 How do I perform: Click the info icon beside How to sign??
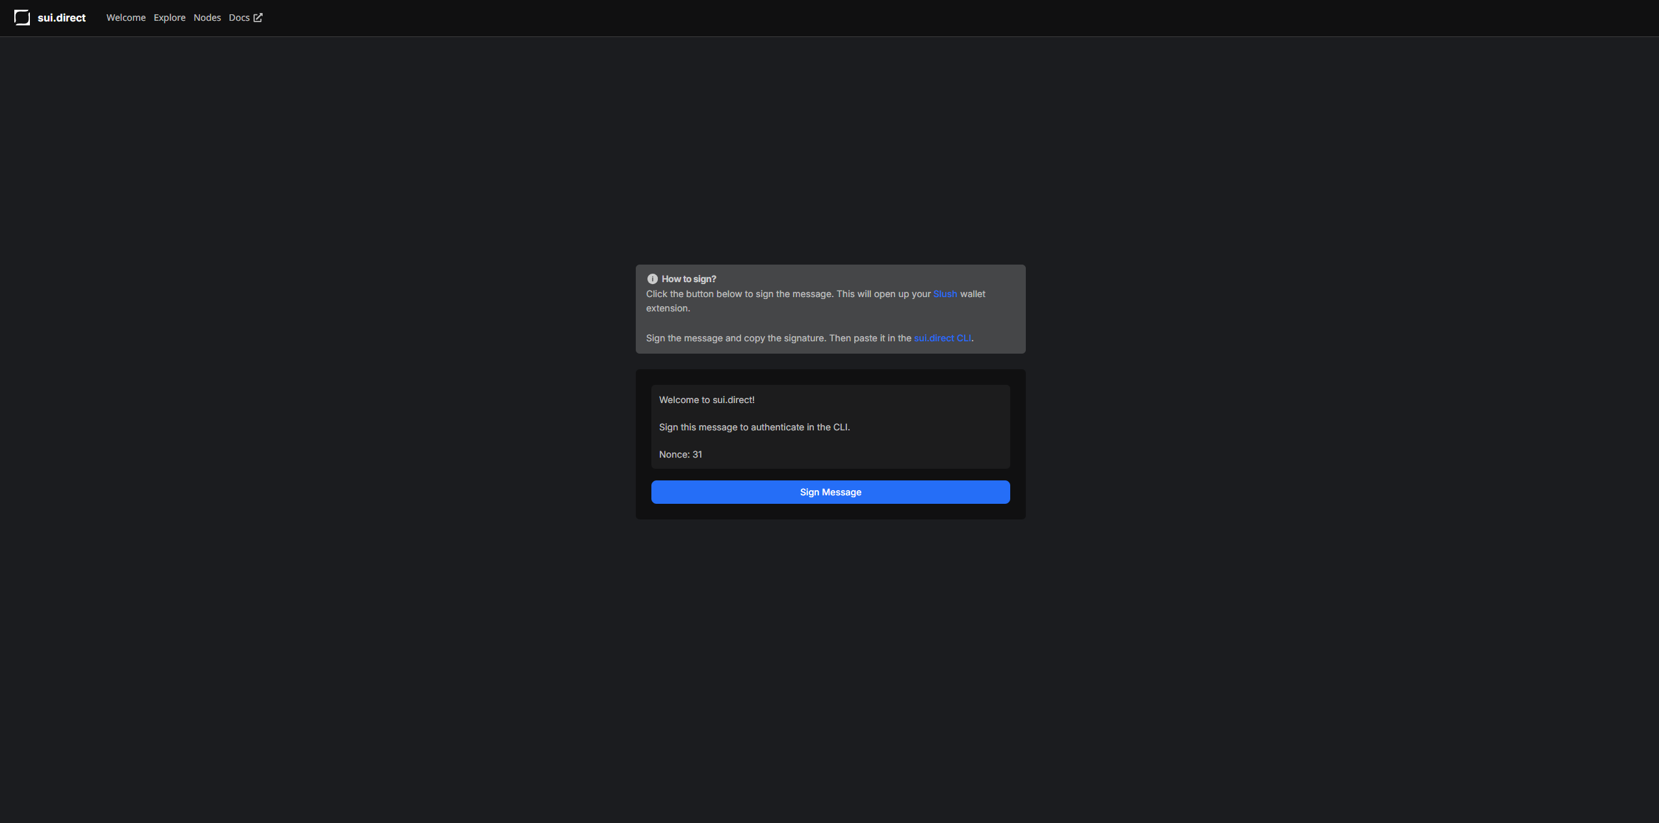pos(652,279)
